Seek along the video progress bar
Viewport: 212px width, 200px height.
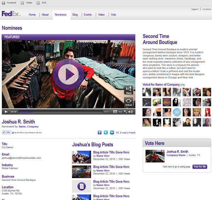[60, 112]
